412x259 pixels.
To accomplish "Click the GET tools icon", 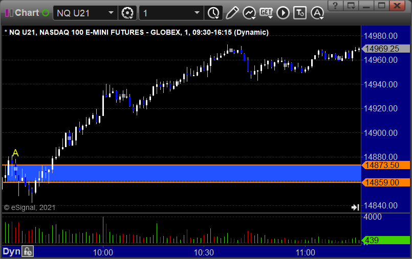I will 266,13.
